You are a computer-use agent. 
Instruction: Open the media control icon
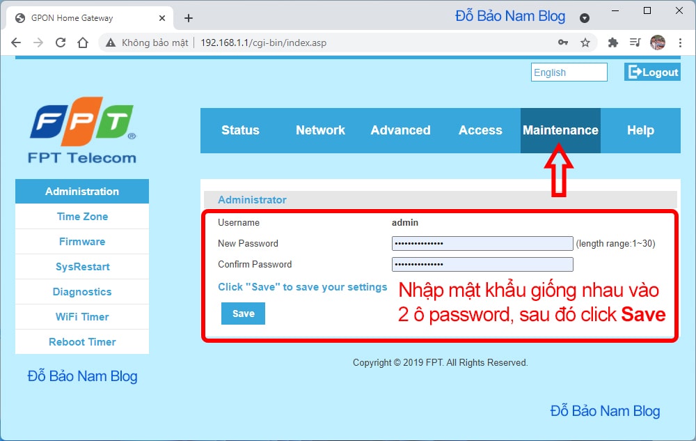click(x=635, y=42)
